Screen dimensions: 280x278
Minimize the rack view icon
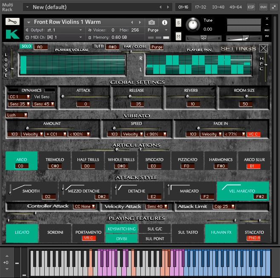(x=274, y=7)
